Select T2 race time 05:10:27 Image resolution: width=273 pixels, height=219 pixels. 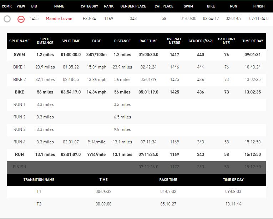pyautogui.click(x=168, y=204)
